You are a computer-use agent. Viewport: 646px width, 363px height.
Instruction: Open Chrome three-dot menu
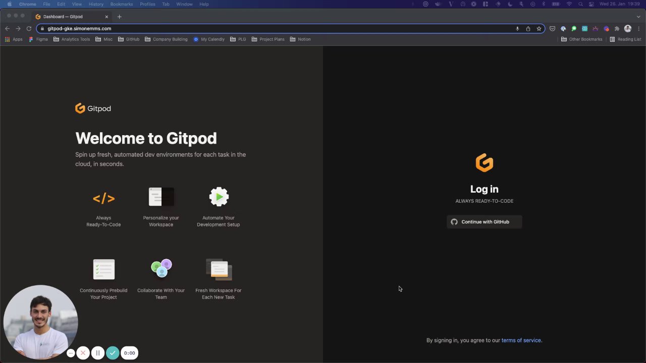639,29
